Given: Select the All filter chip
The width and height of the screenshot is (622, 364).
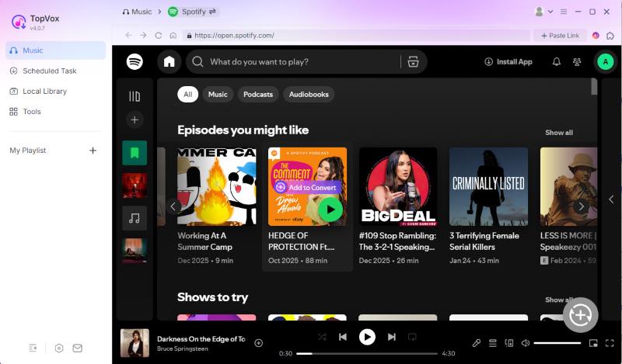Looking at the screenshot, I should coord(187,95).
